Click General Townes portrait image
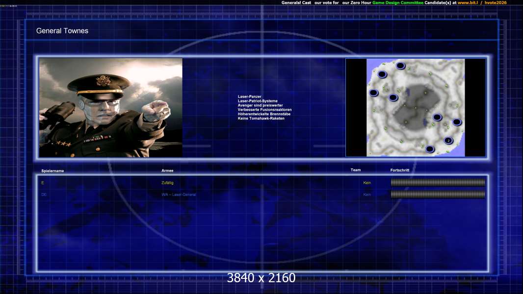Viewport: 523px width, 294px height. click(111, 107)
